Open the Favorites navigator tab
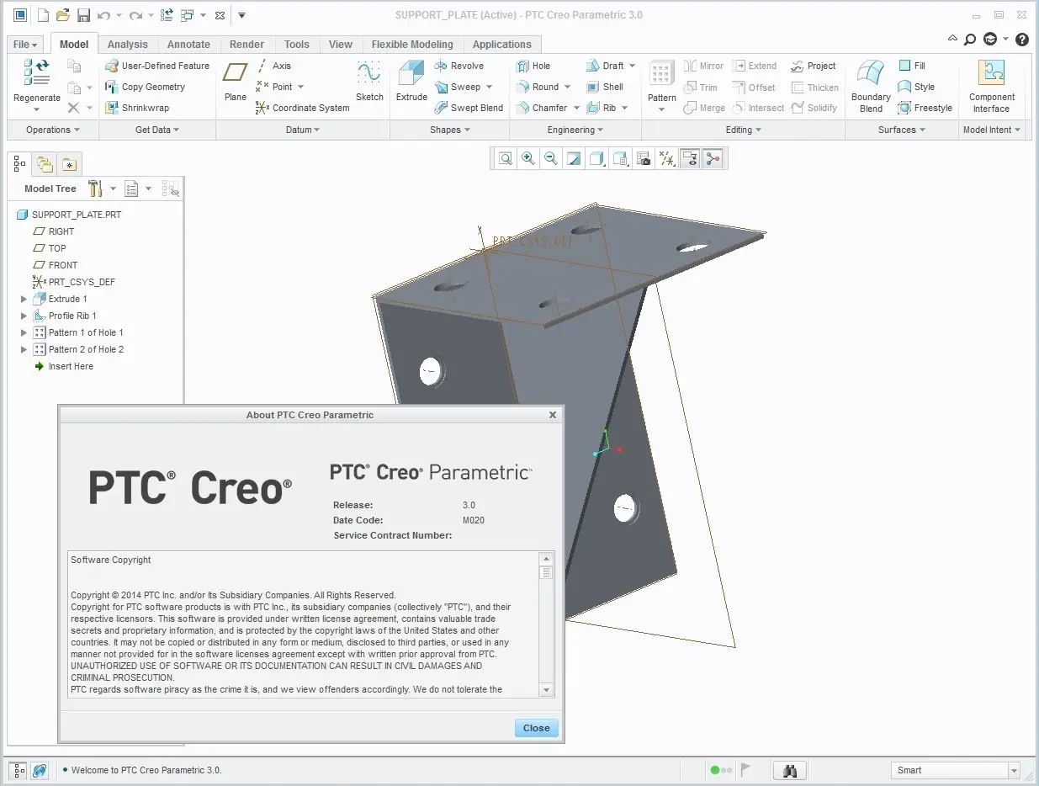 coord(69,164)
